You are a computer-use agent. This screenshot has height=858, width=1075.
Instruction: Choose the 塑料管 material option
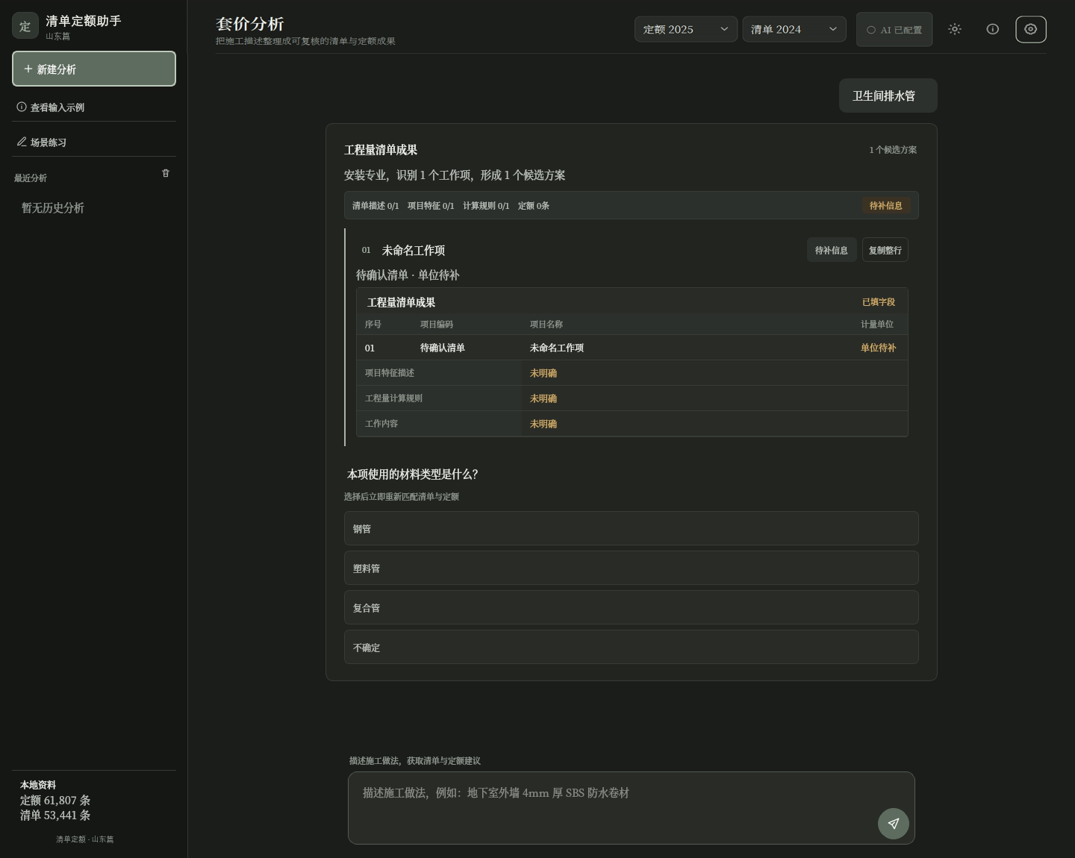[x=632, y=568]
